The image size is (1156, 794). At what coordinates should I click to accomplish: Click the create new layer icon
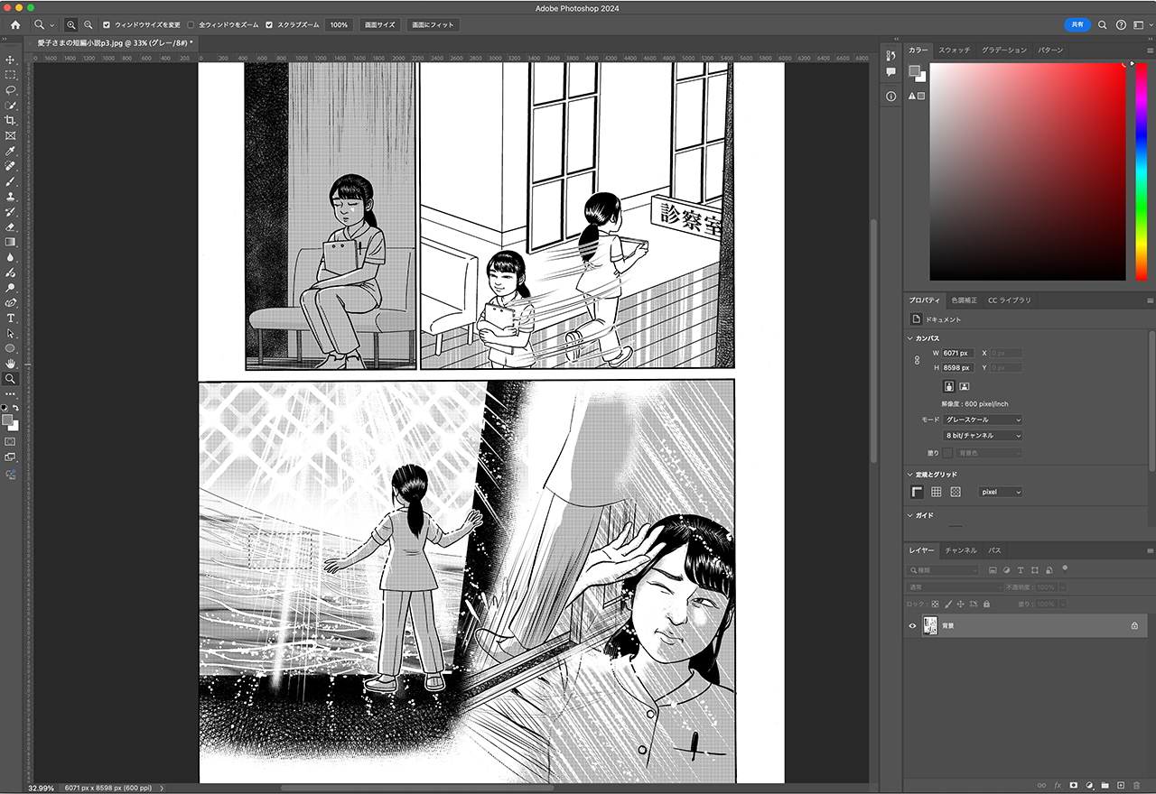[1120, 785]
